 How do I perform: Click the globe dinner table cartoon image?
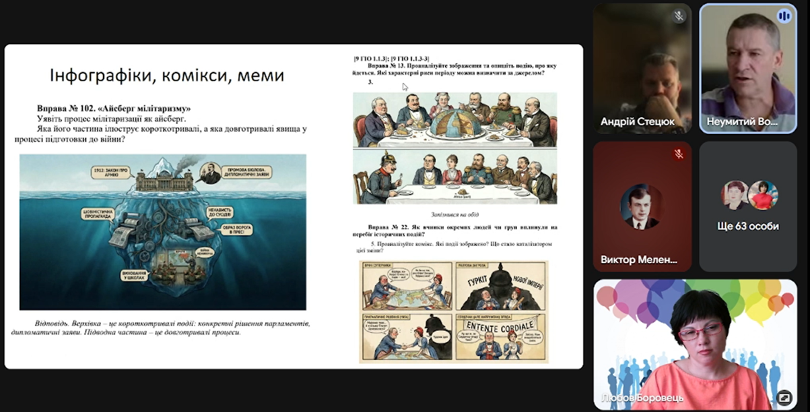[455, 148]
